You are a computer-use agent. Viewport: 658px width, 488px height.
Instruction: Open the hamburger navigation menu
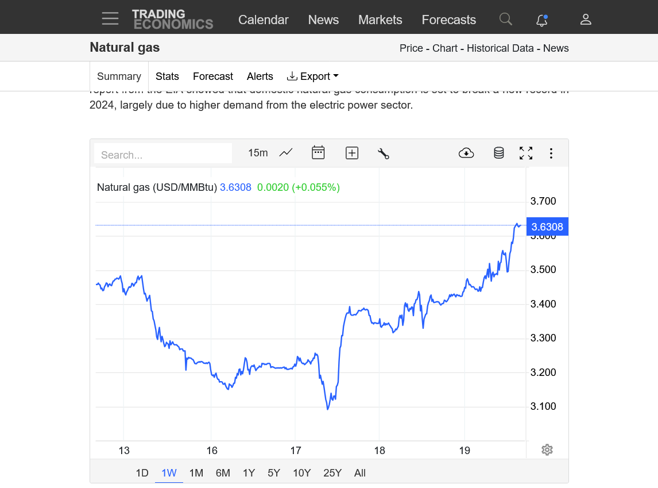(x=110, y=19)
